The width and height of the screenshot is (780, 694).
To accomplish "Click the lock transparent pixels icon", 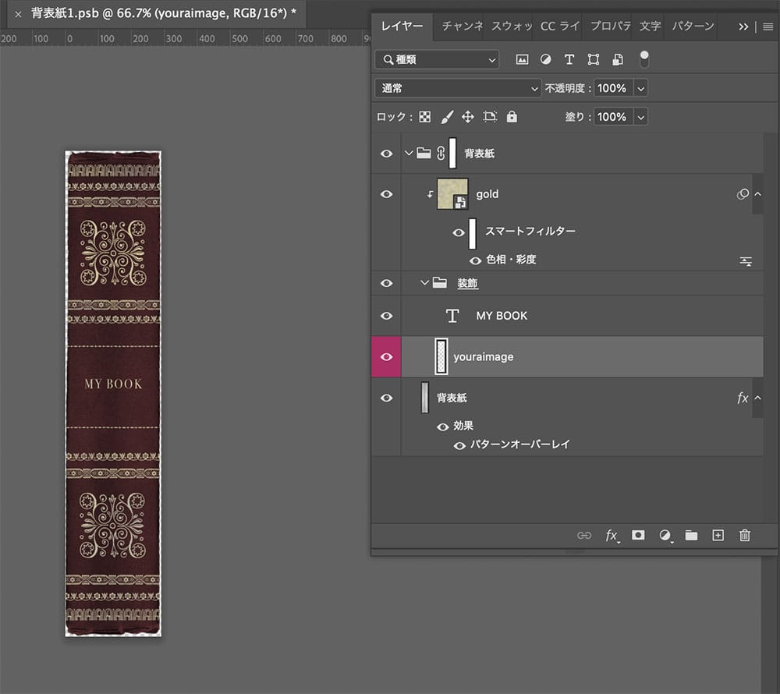I will pos(425,117).
